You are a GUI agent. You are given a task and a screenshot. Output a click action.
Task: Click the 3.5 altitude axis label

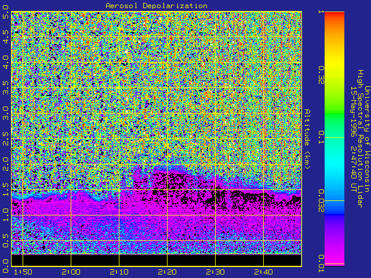(x=5, y=87)
